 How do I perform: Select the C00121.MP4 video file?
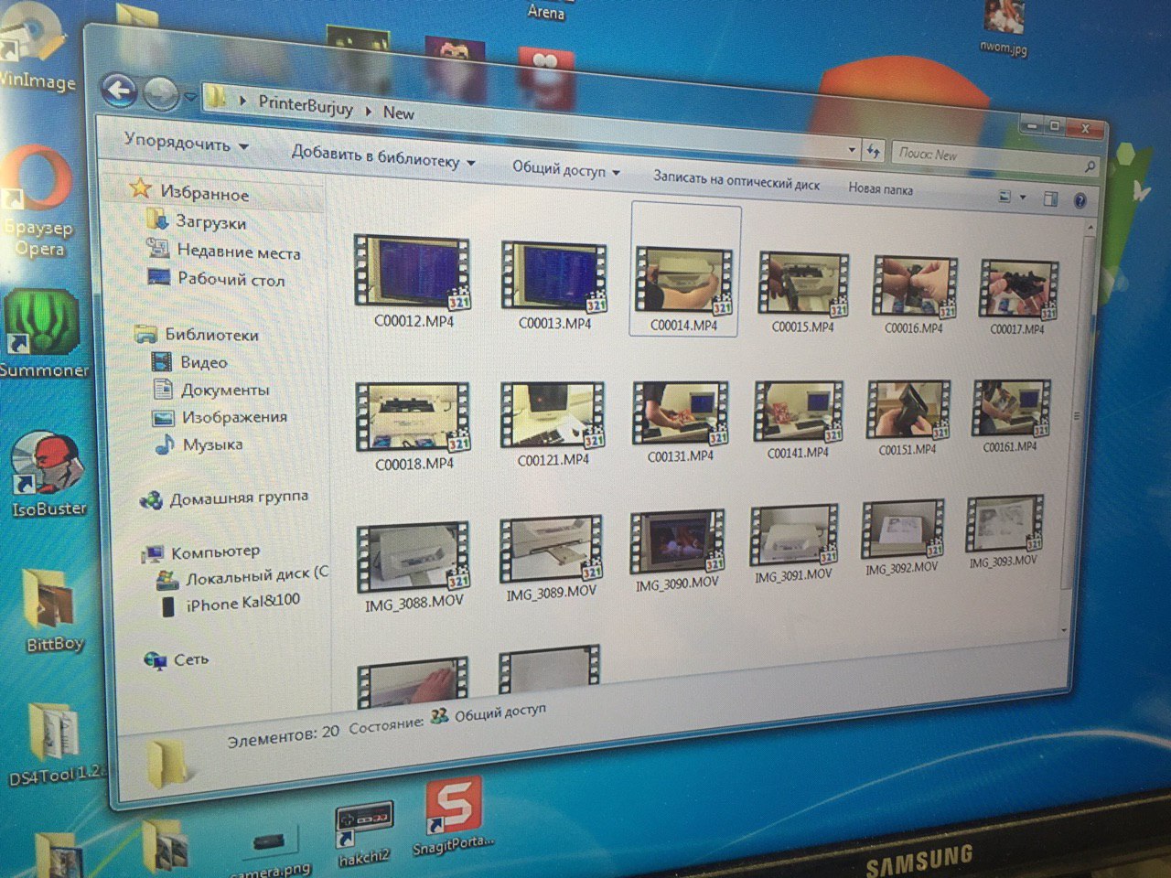pos(553,423)
